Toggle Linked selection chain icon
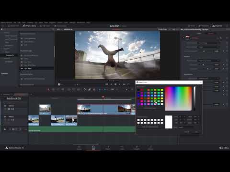Image resolution: width=230 pixels, height=172 pixels. [90, 89]
